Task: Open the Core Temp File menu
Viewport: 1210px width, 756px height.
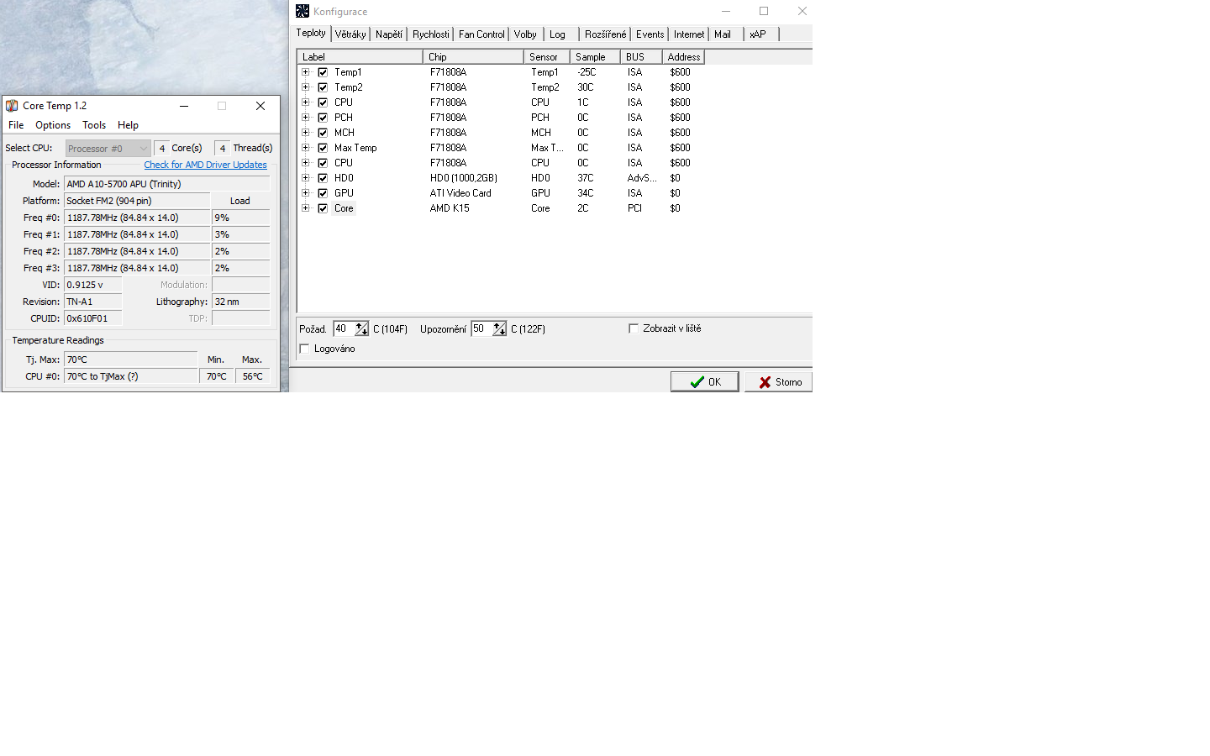Action: tap(16, 125)
